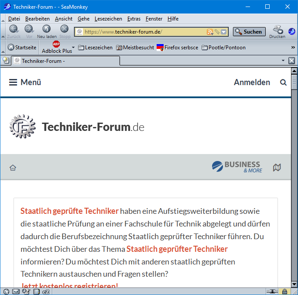Click the vertical scrollbar up arrow
Screen dimensions: 298x295
(294, 71)
